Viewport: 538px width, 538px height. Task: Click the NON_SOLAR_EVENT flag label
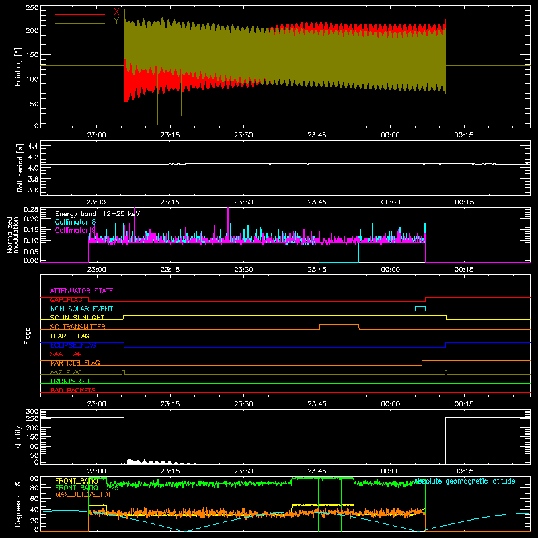coord(81,309)
